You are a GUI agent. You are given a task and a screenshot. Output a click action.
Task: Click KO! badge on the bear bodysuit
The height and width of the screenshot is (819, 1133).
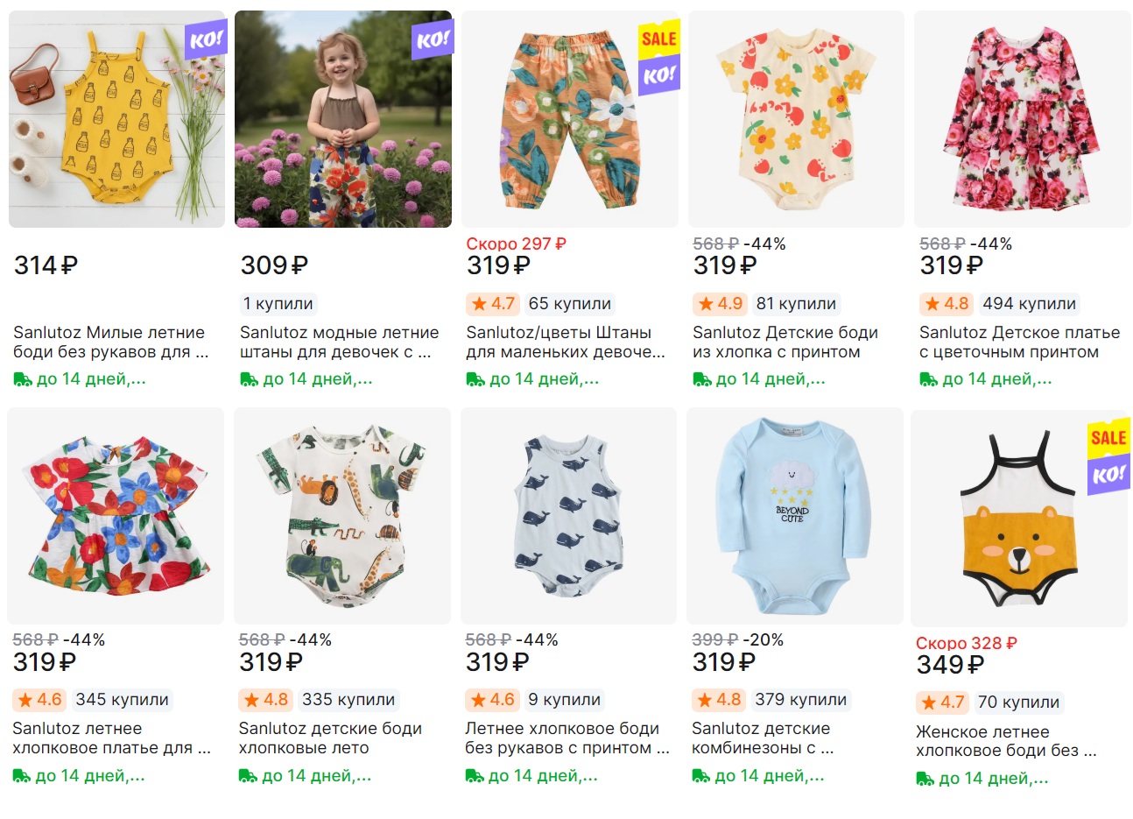pos(1108,475)
